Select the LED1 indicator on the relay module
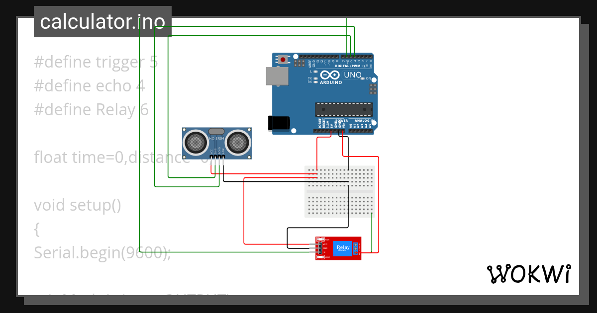 [320, 257]
